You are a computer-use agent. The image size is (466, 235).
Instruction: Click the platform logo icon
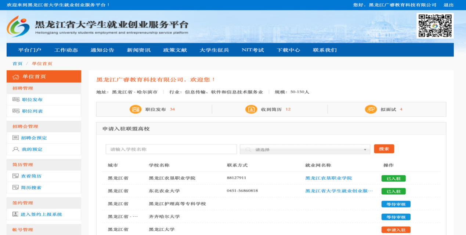18,26
